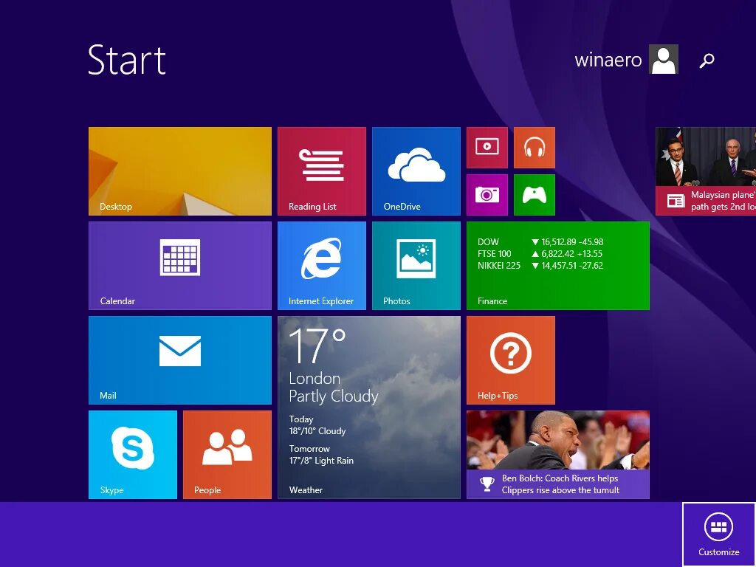This screenshot has height=567, width=756.
Task: Launch the OneDrive tile
Action: point(416,171)
